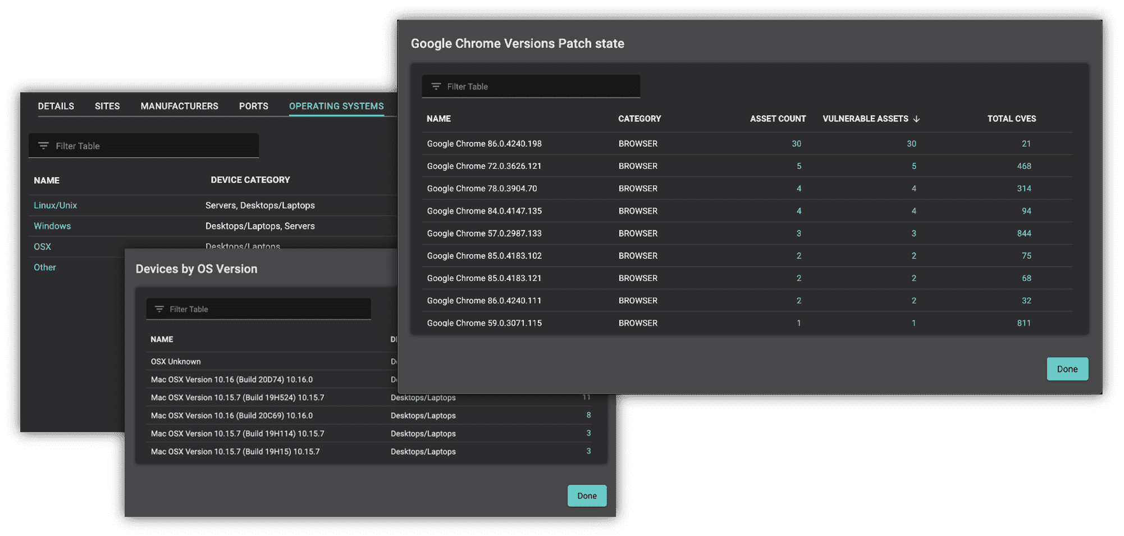Click Done in Devices by OS Version dialog
Screen dimensions: 1124x536
coord(587,496)
